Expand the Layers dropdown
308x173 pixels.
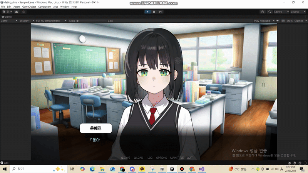pos(281,12)
